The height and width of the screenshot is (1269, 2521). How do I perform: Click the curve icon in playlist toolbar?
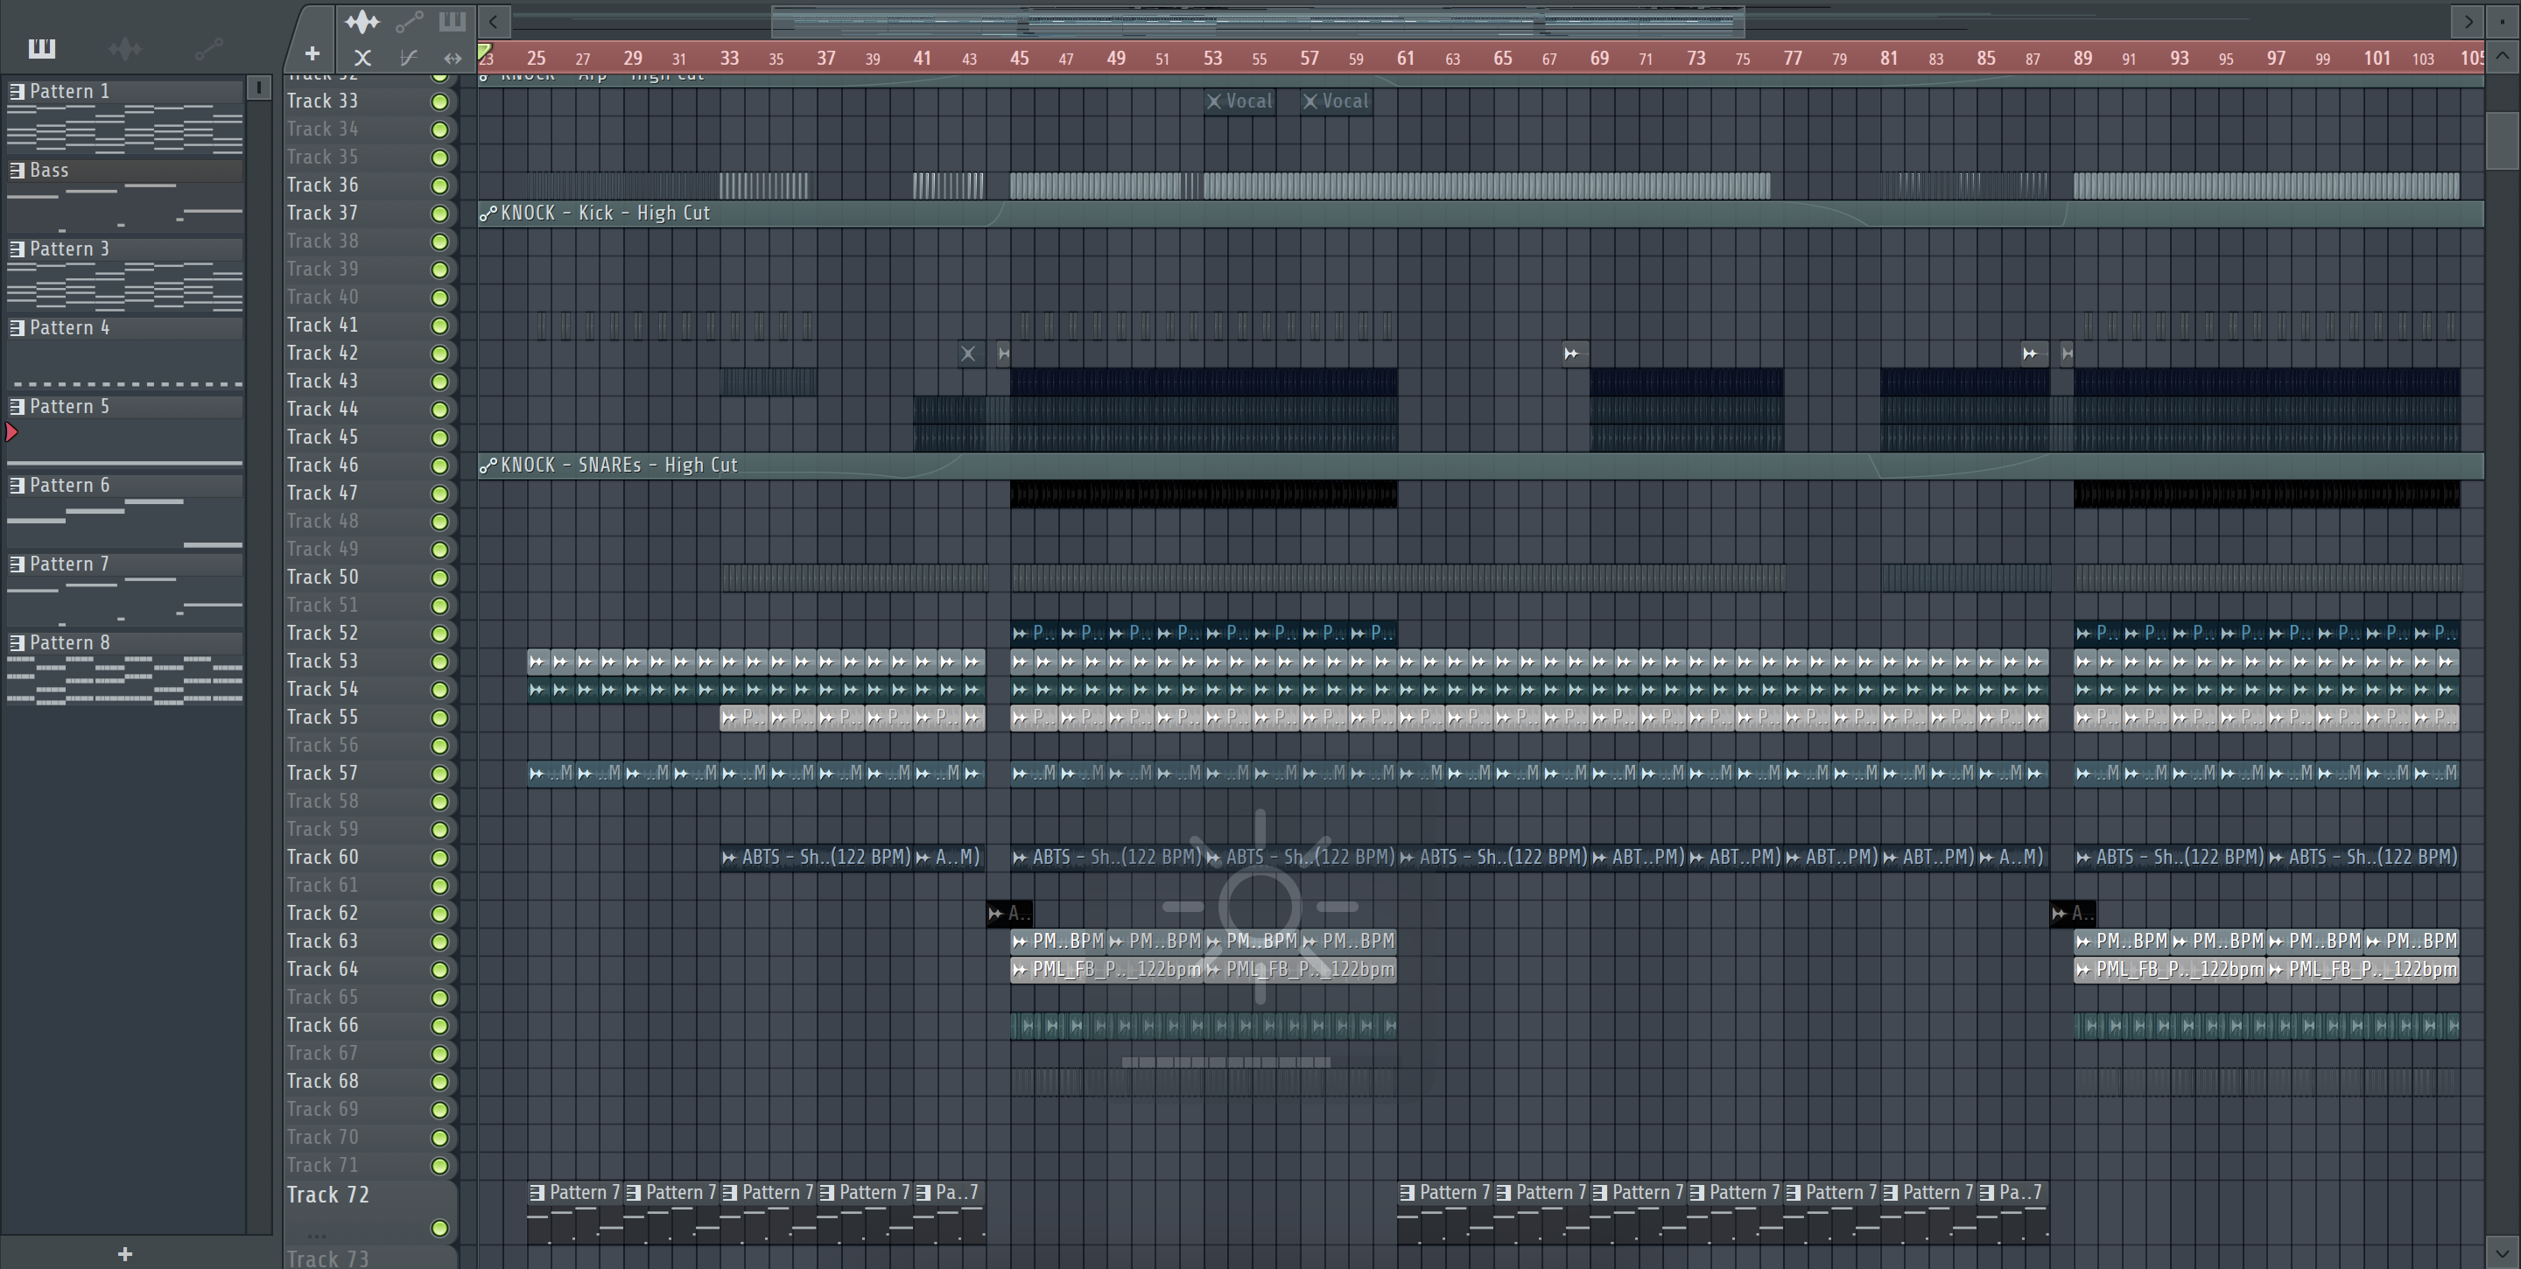(x=409, y=58)
